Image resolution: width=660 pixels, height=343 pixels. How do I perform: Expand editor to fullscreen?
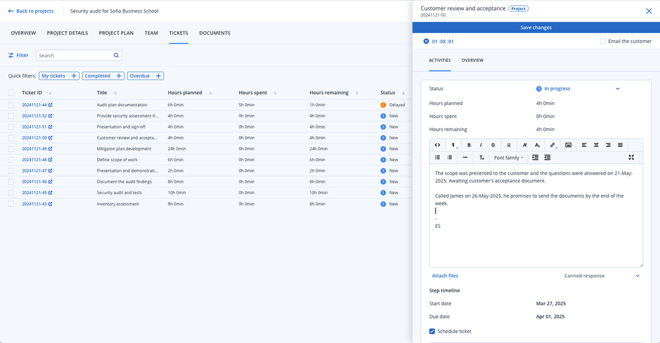tap(631, 157)
